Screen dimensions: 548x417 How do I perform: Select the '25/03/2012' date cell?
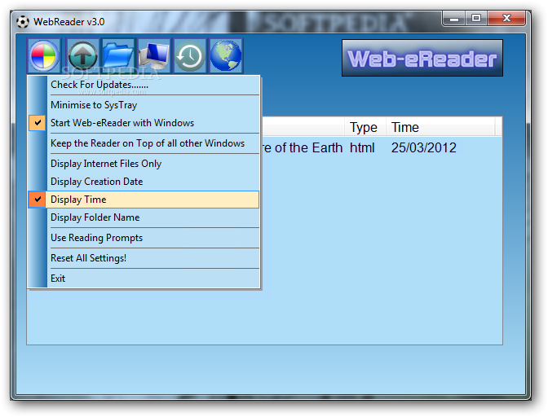(423, 148)
